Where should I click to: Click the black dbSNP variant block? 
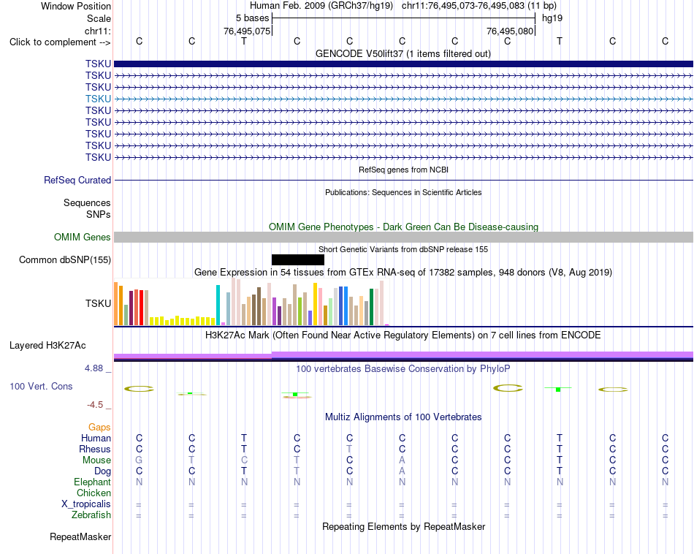point(298,260)
